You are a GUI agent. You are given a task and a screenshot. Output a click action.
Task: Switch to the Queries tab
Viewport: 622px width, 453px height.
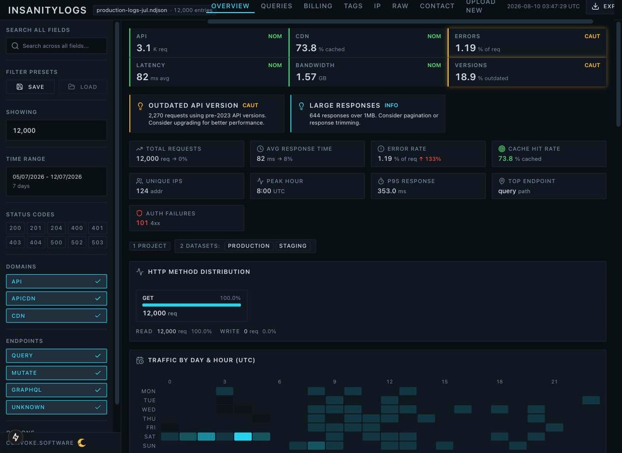[276, 6]
